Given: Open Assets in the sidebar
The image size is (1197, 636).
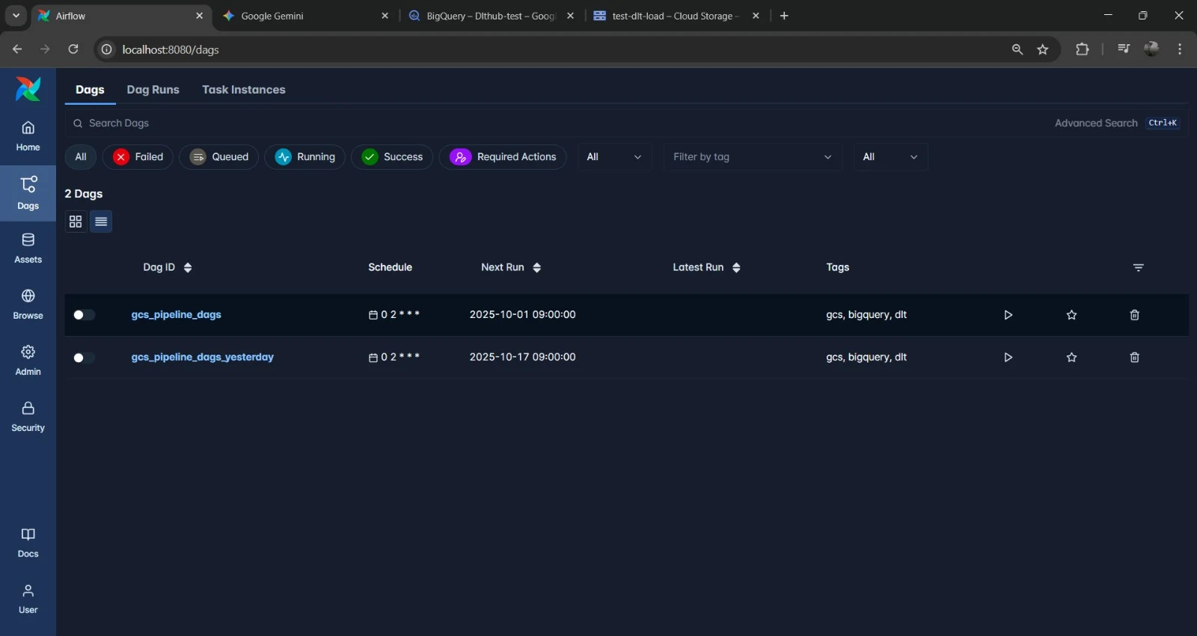Looking at the screenshot, I should [28, 248].
